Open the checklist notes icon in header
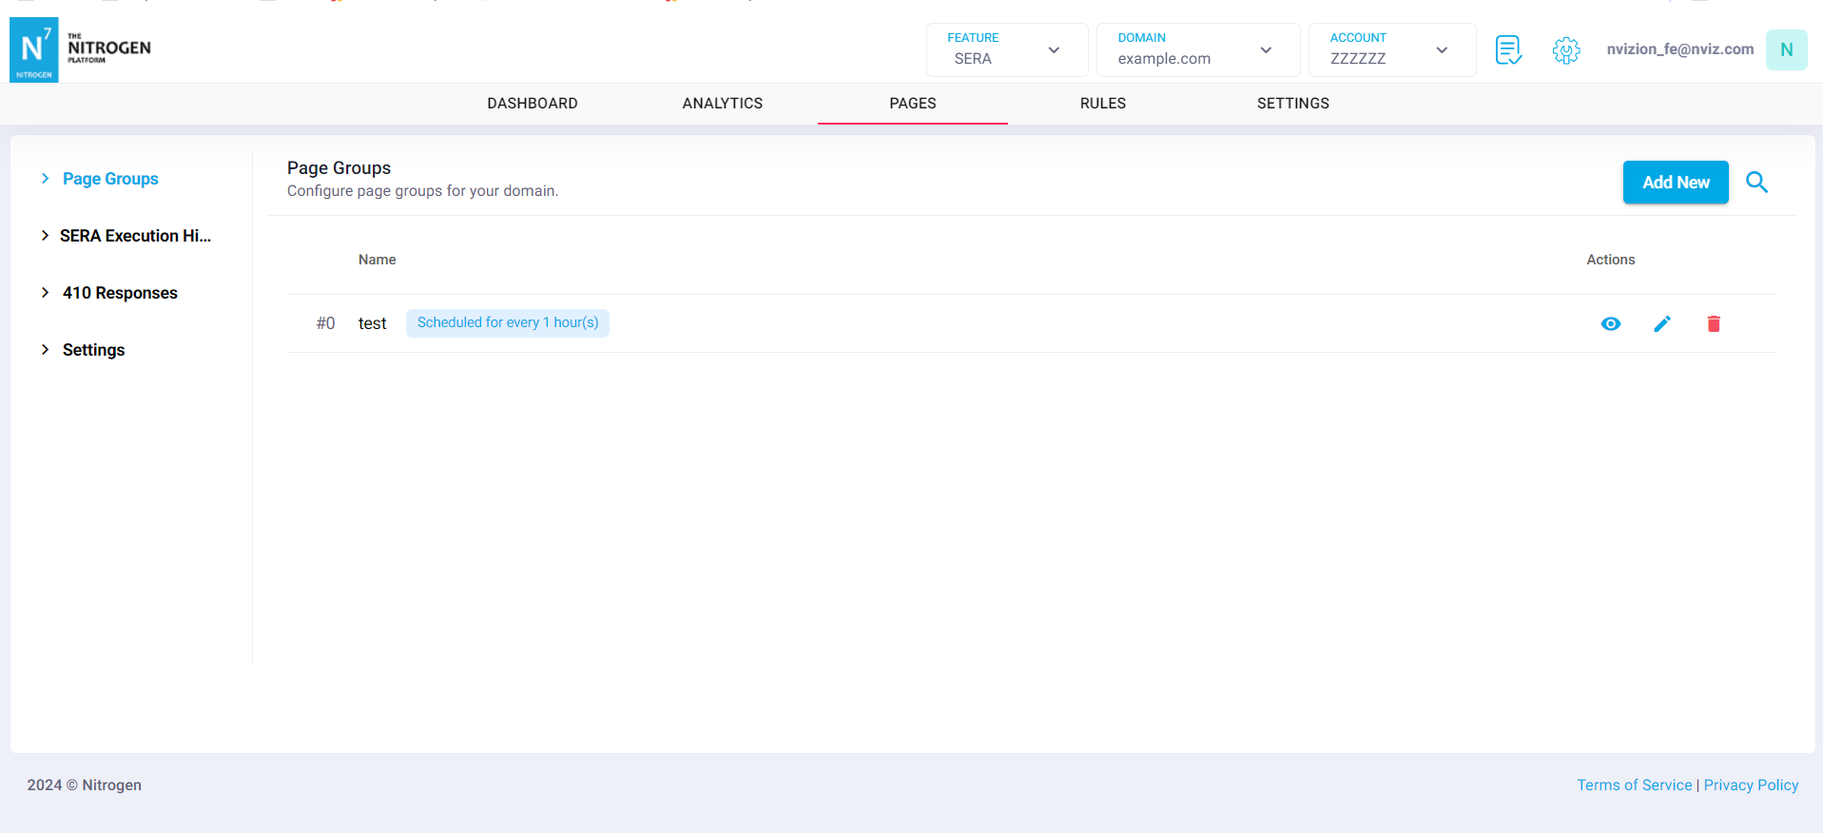This screenshot has height=833, width=1823. click(1508, 49)
